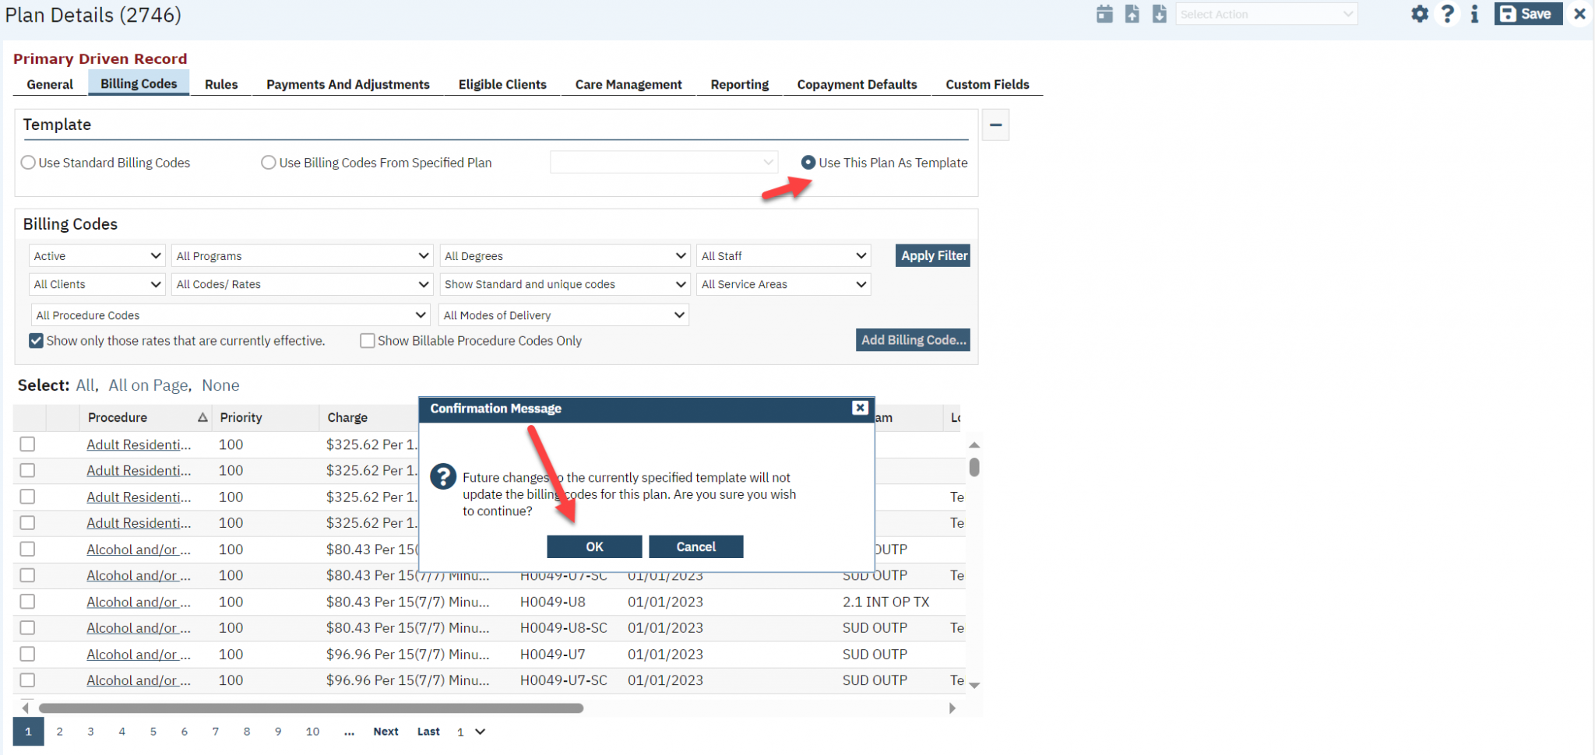Enable Show Billable Procedure Codes Only
The image size is (1595, 755).
click(367, 340)
